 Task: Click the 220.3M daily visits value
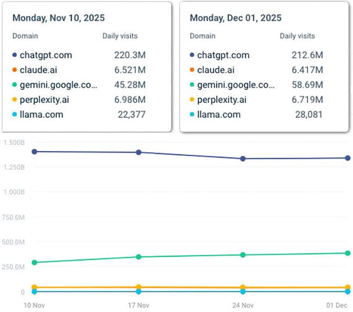click(x=130, y=55)
